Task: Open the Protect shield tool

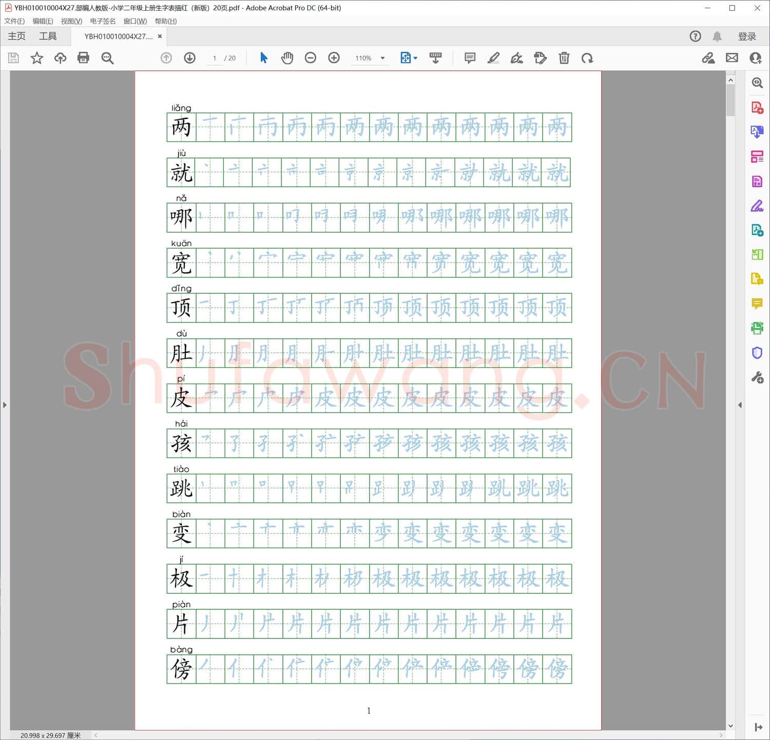Action: pos(757,353)
